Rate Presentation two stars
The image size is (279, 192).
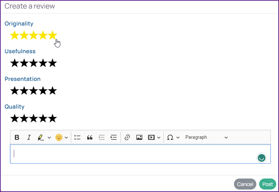pyautogui.click(x=24, y=90)
